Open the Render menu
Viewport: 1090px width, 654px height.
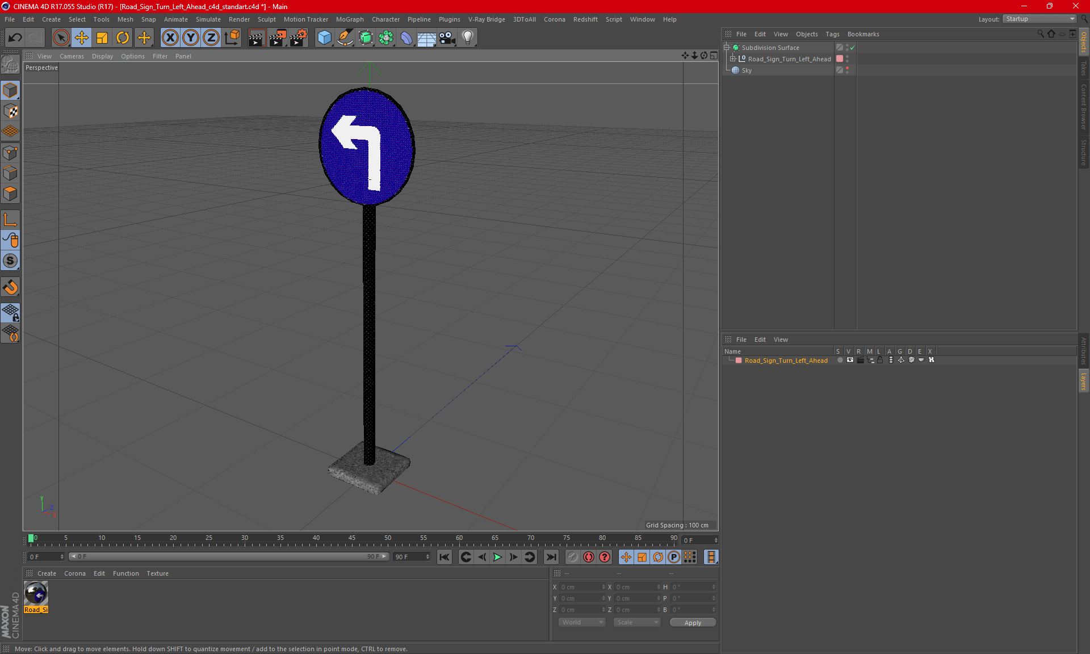239,19
